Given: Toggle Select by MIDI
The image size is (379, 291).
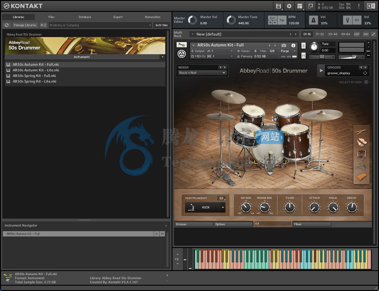Looking at the screenshot, I should click(x=366, y=82).
